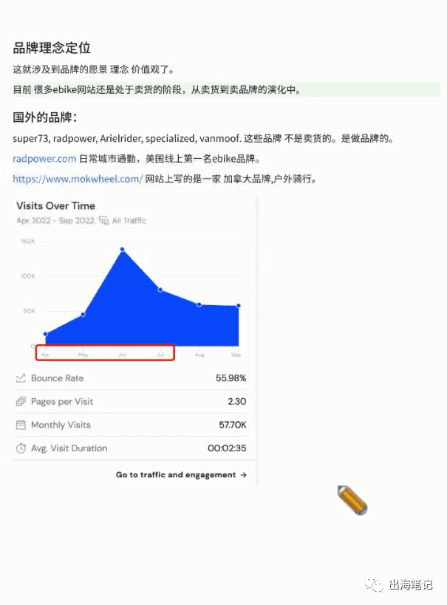Select the May data point on chart
The width and height of the screenshot is (447, 605).
tap(83, 315)
